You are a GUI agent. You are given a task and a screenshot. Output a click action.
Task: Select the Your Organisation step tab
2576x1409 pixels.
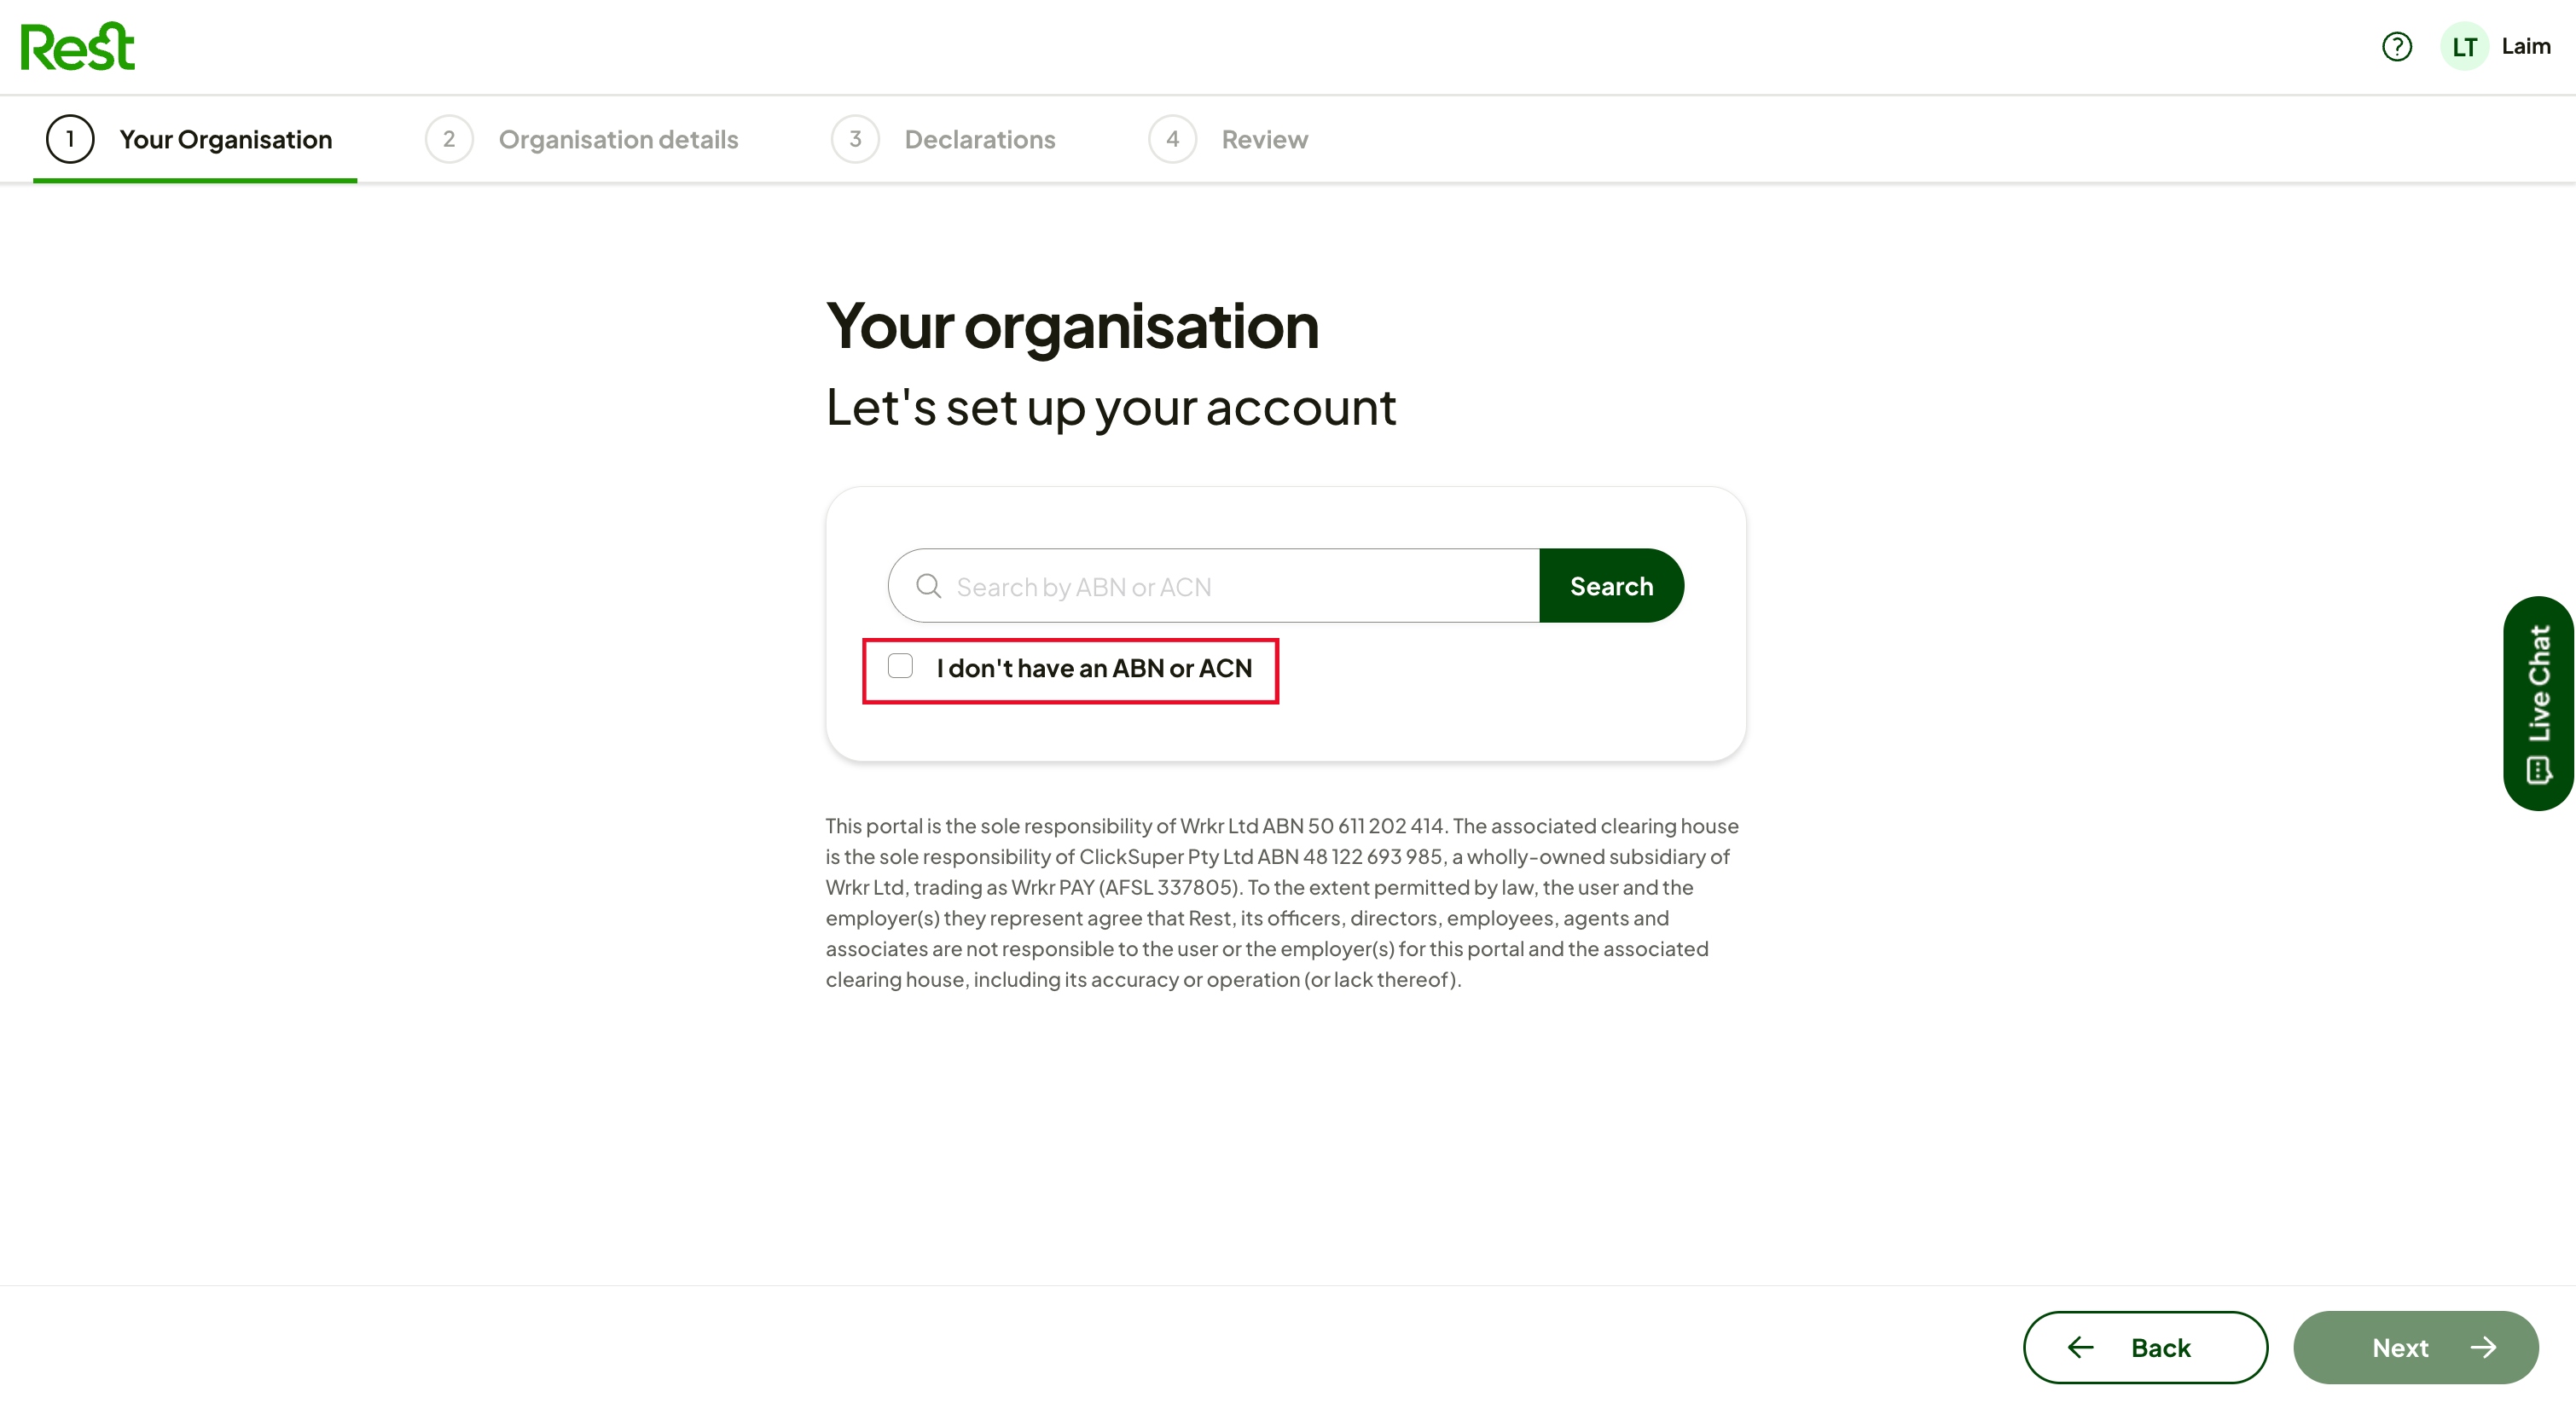[195, 139]
